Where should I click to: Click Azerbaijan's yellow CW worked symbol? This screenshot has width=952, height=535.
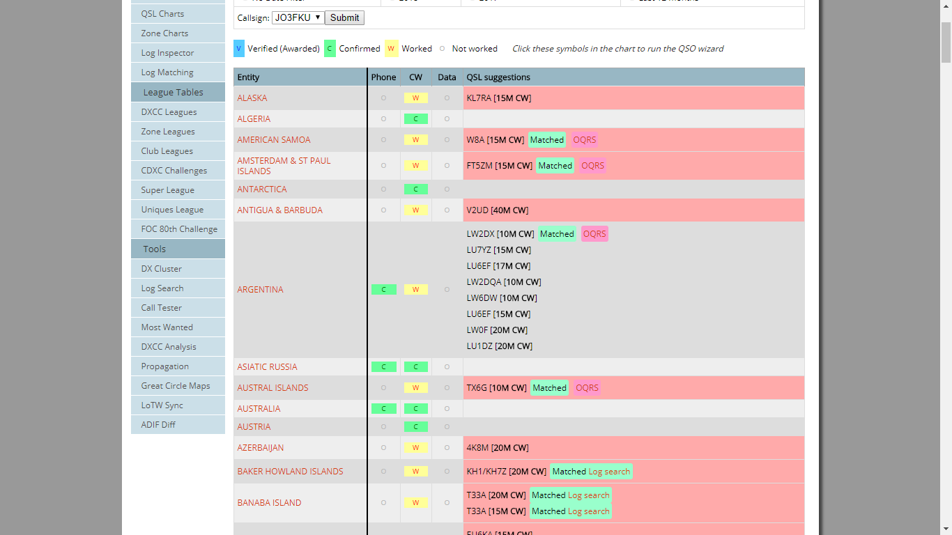415,448
